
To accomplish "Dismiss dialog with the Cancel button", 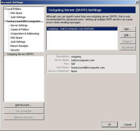I will (x=128, y=124).
